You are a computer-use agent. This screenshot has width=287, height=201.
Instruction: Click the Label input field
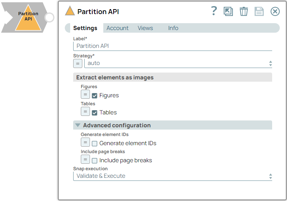pyautogui.click(x=173, y=46)
